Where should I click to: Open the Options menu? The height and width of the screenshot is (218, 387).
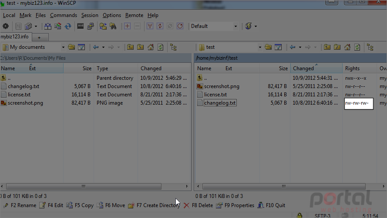click(112, 15)
